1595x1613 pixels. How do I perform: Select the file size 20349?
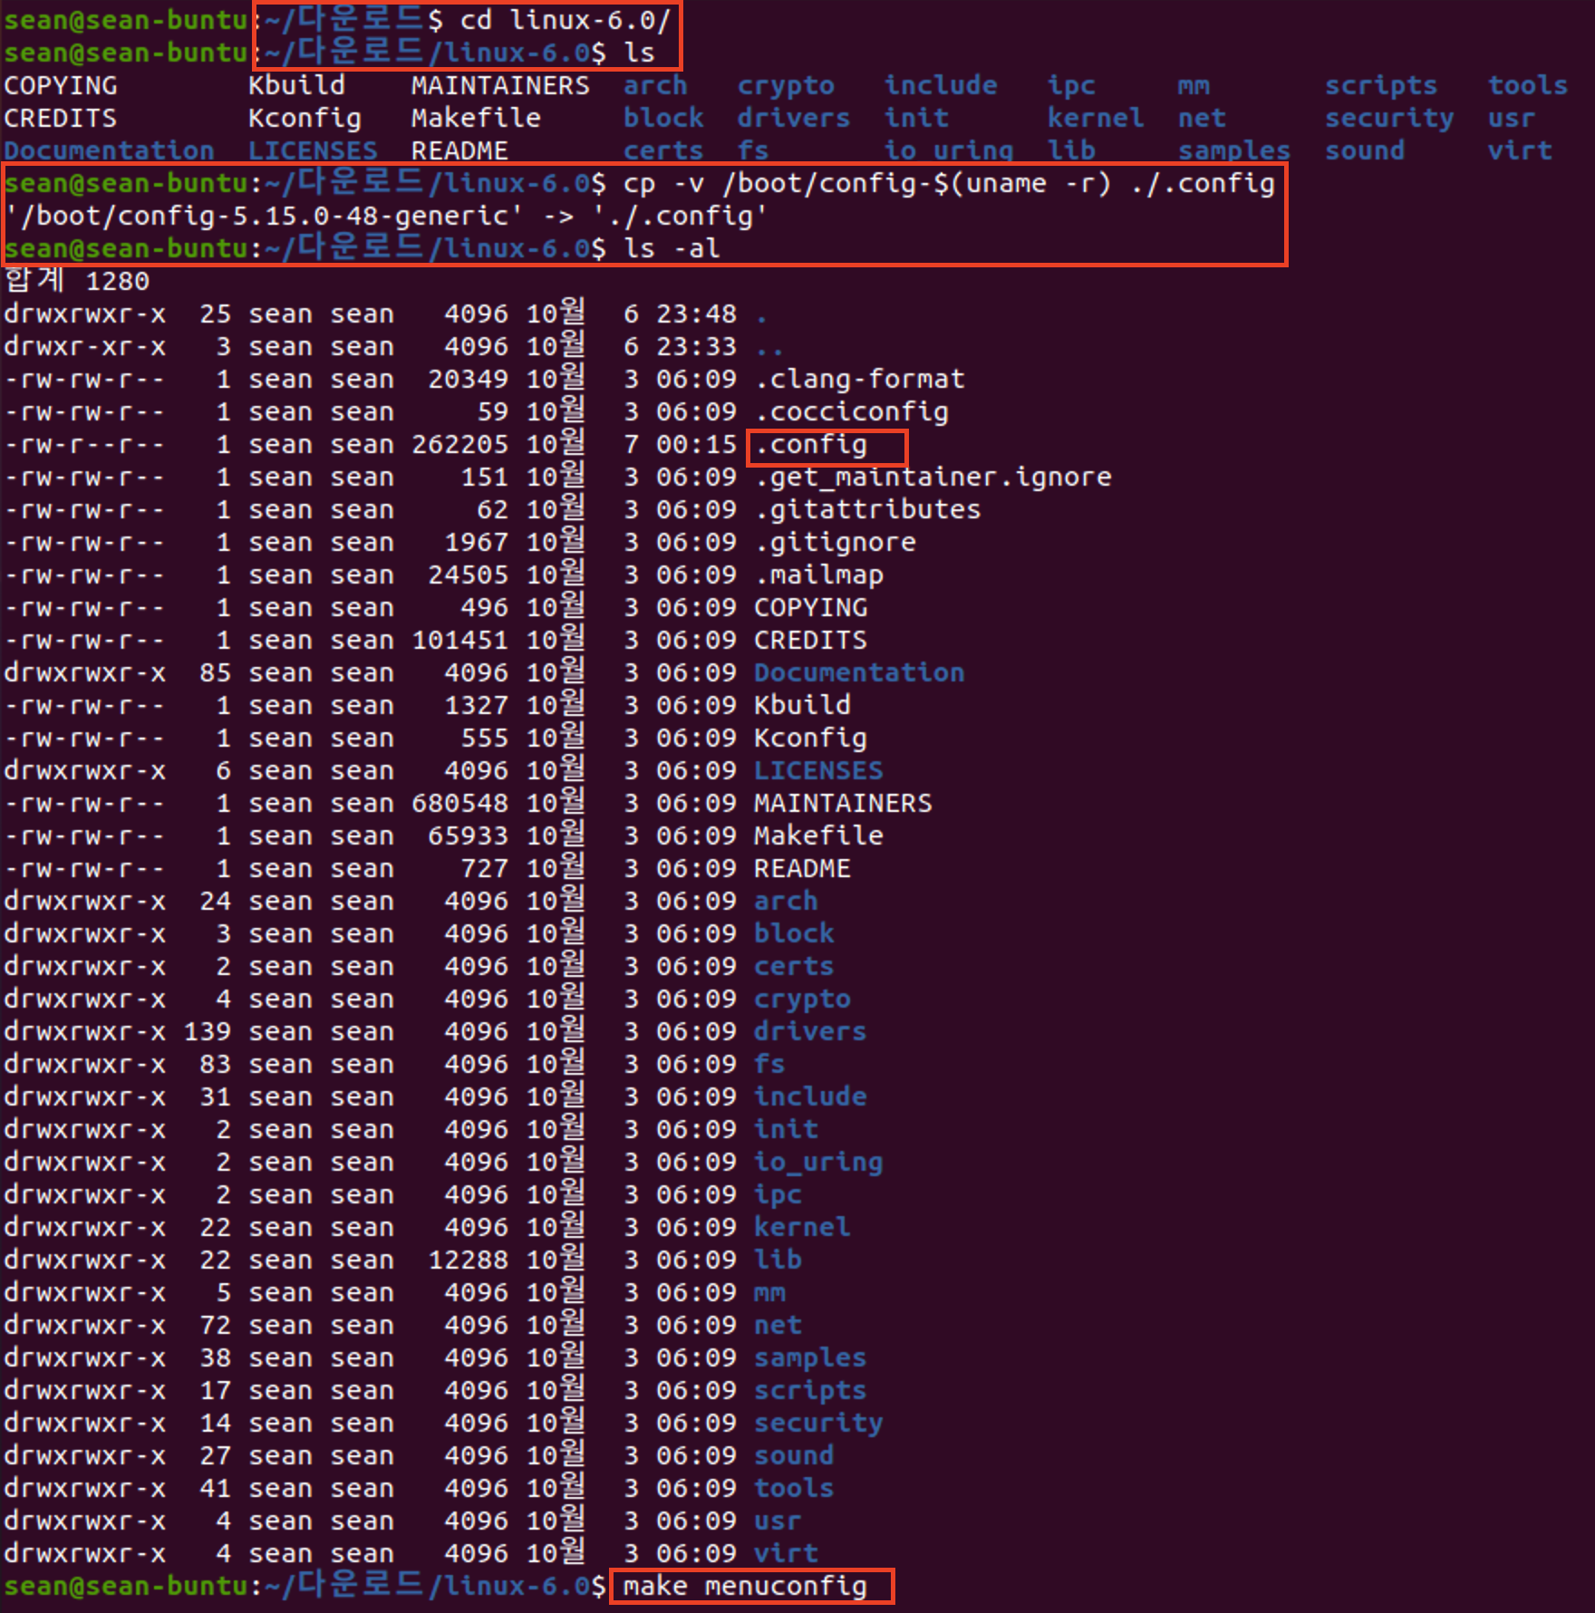coord(468,380)
